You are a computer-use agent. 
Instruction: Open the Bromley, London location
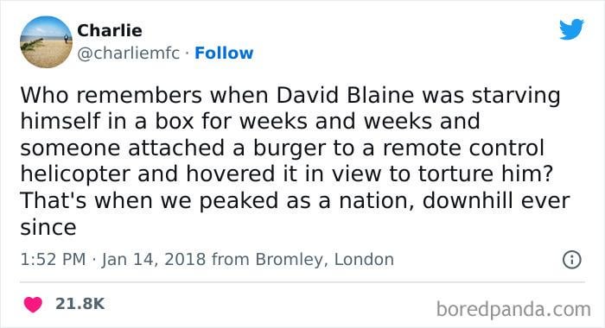324,259
